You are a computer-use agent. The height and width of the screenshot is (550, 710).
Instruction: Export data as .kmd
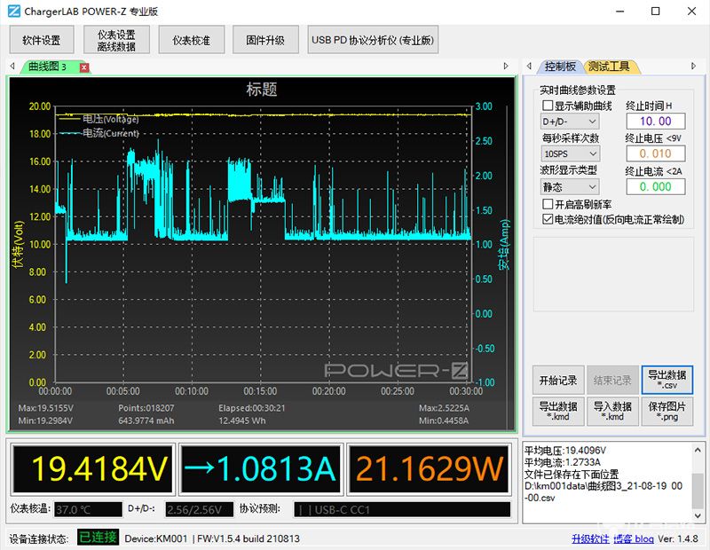tap(558, 412)
